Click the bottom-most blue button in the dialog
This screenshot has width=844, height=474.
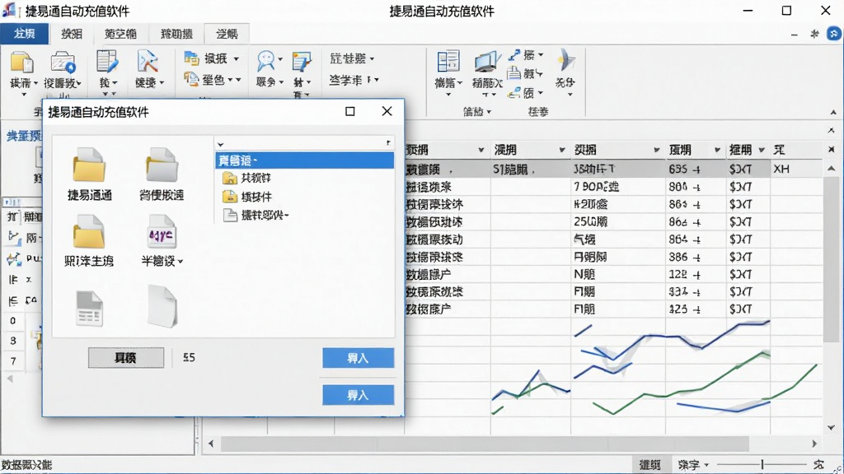[358, 395]
